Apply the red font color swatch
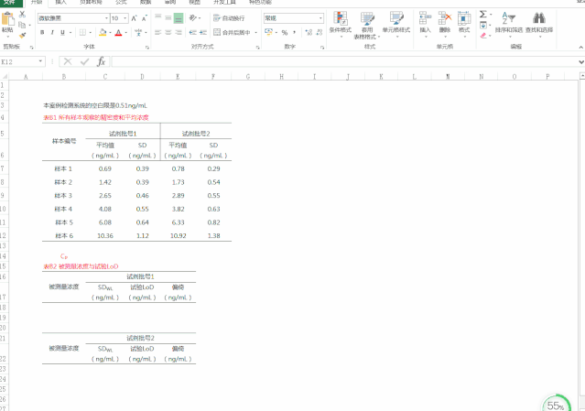The height and width of the screenshot is (411, 585). click(x=118, y=32)
